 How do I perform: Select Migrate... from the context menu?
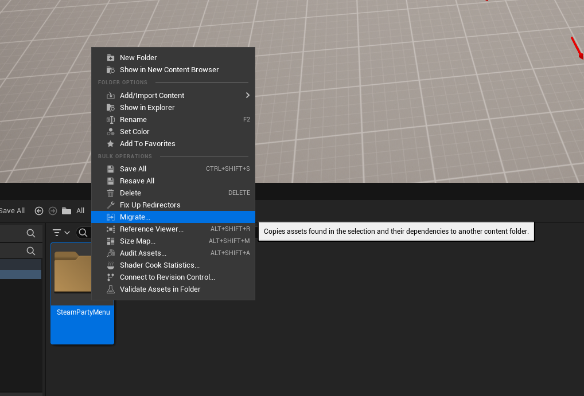pos(135,217)
